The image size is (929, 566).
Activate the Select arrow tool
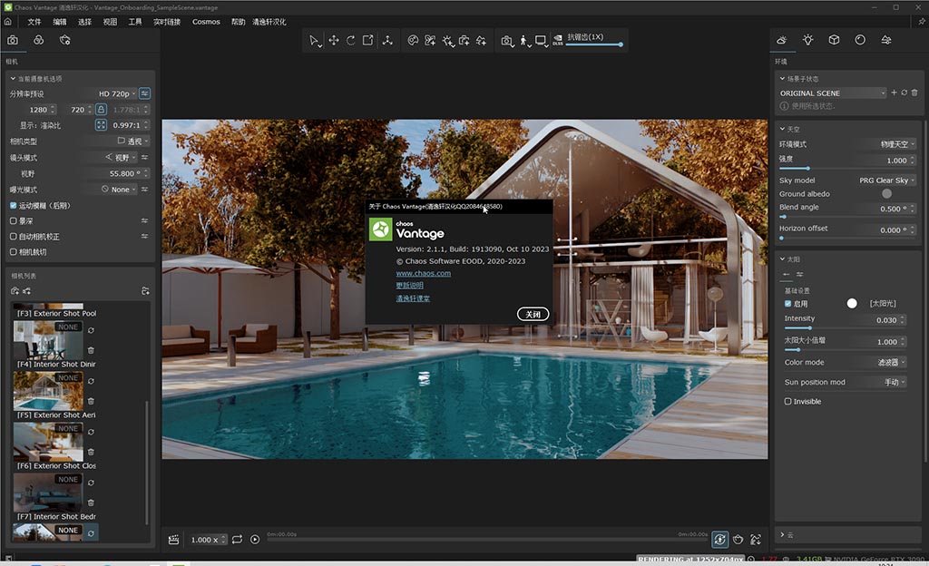314,40
